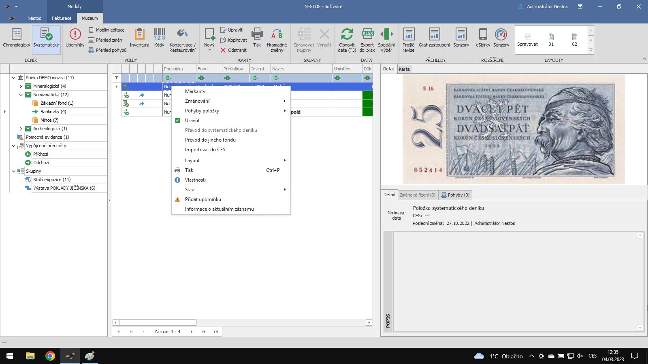Choose Přidat upomínku menu entry
Screen dimensions: 648x364
[231, 199]
